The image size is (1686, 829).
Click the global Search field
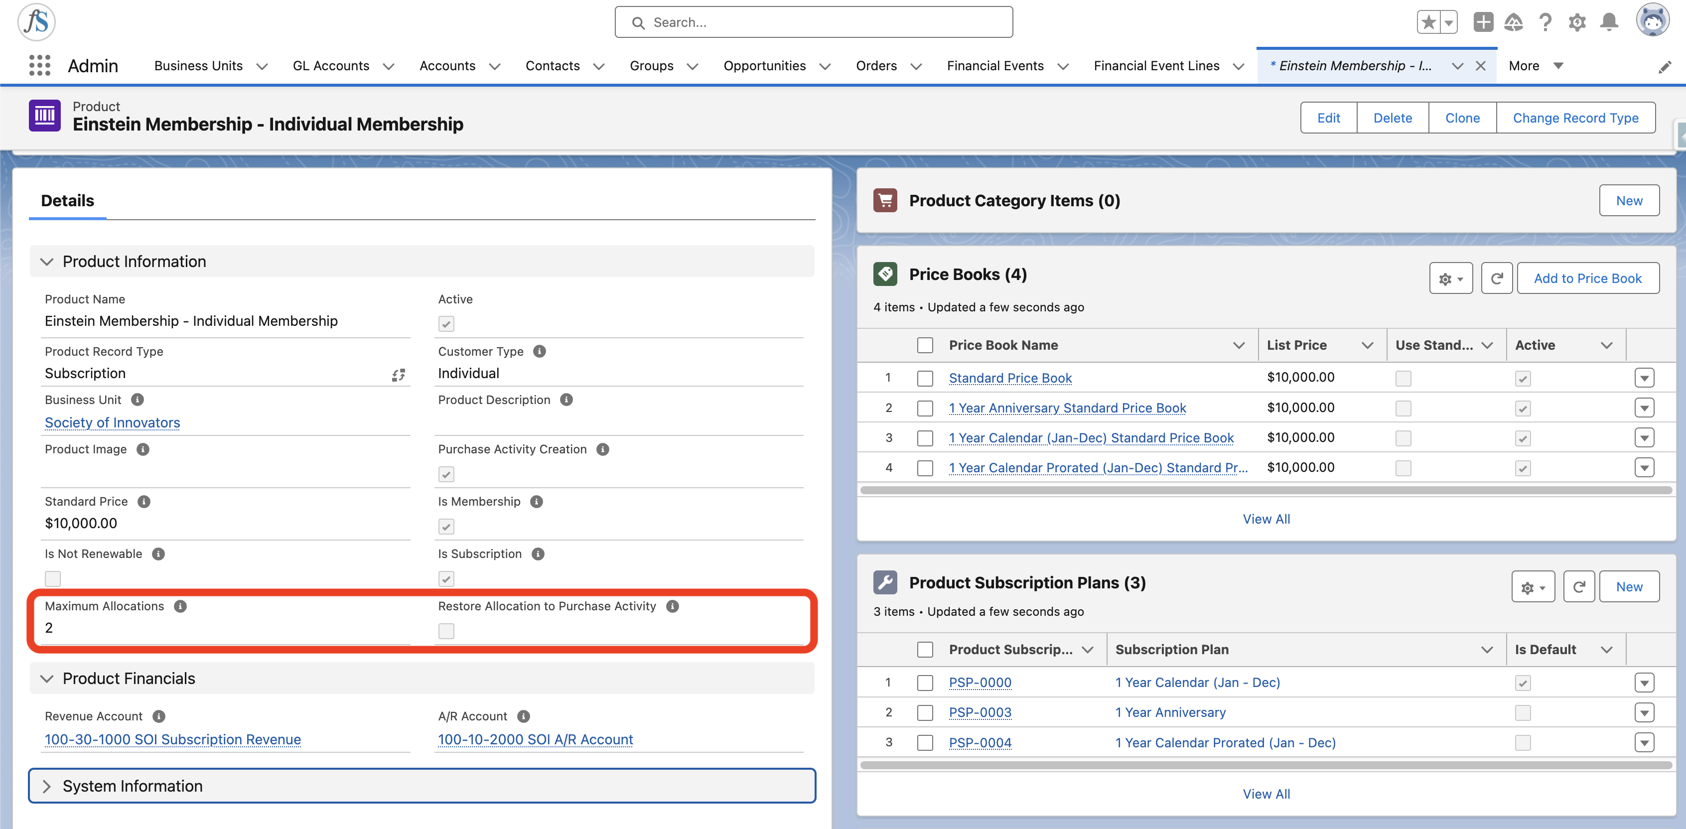[814, 22]
